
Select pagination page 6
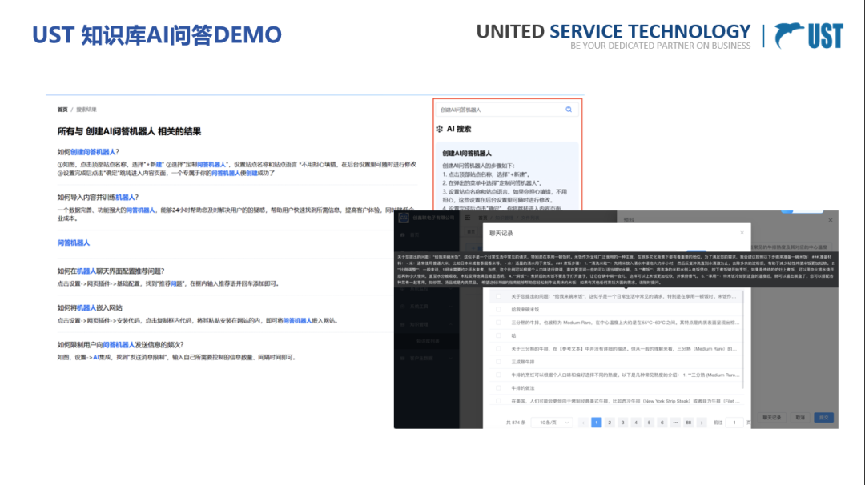pos(662,423)
